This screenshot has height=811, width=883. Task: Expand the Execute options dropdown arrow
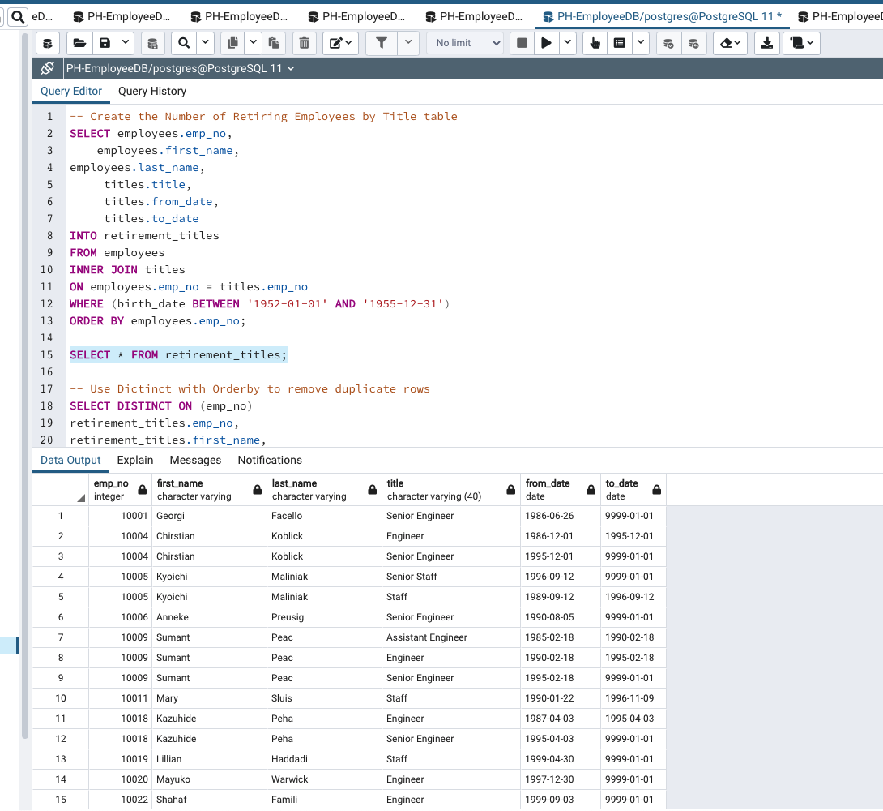pyautogui.click(x=568, y=44)
